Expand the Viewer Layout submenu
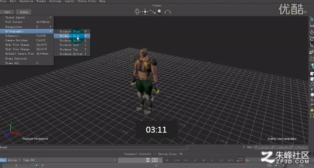This screenshot has width=314, height=168. click(27, 17)
